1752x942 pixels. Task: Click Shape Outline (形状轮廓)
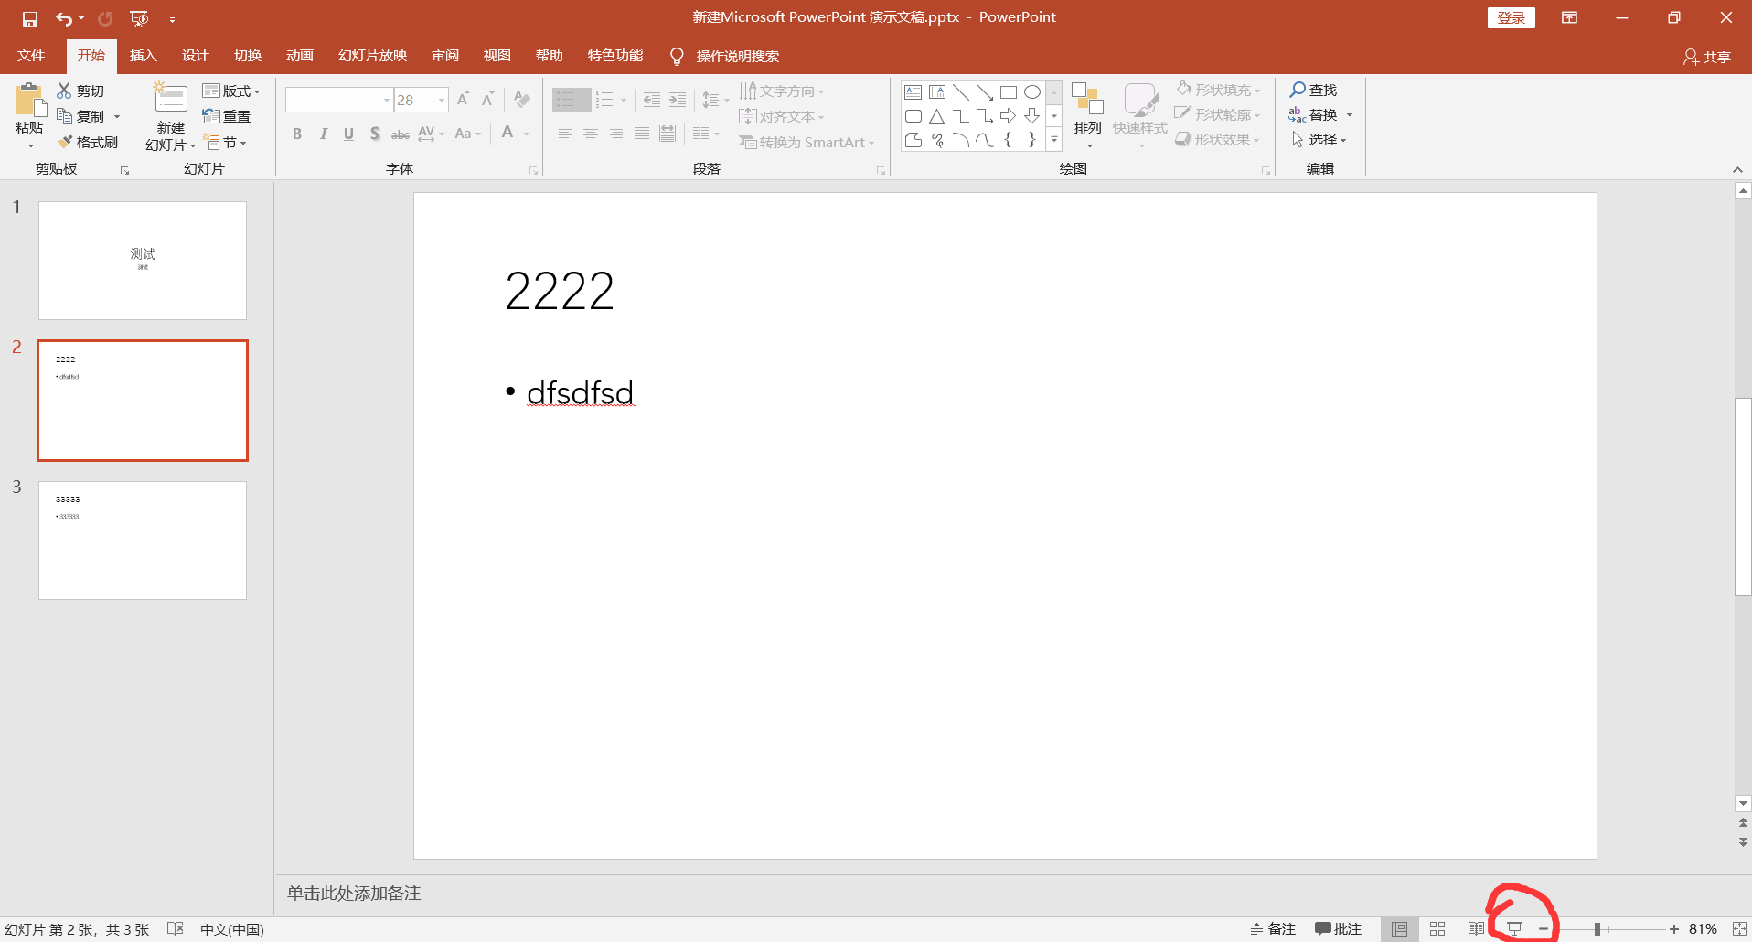click(1218, 114)
